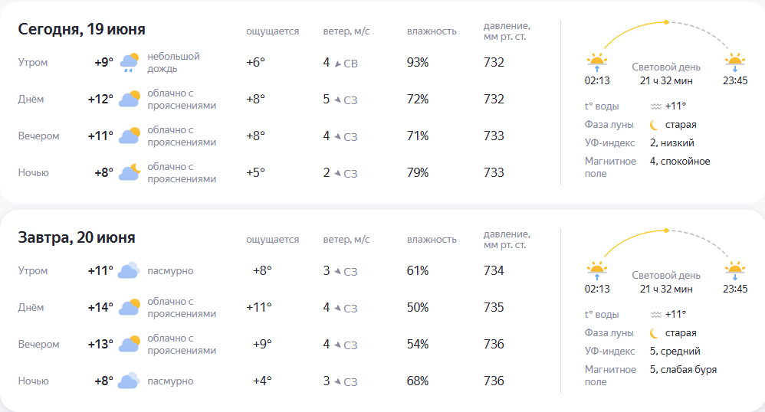Viewport: 765px width, 412px height.
Task: Click tomorrow's sunset icon above 23:45
Action: (735, 270)
